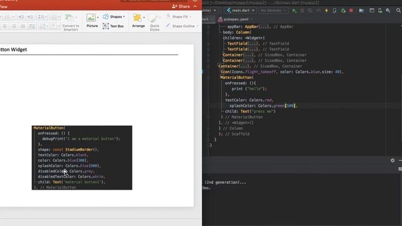Stop the running app with red square icon
Screen dimensions: 402x226
tap(351, 11)
